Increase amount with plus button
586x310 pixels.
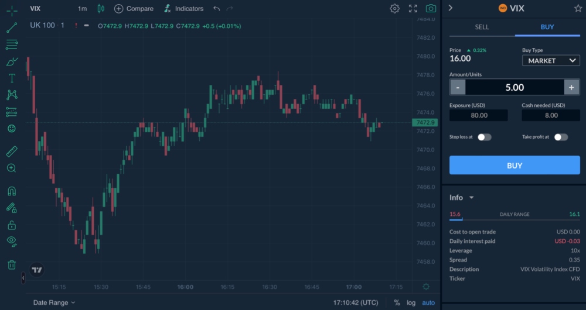point(571,87)
